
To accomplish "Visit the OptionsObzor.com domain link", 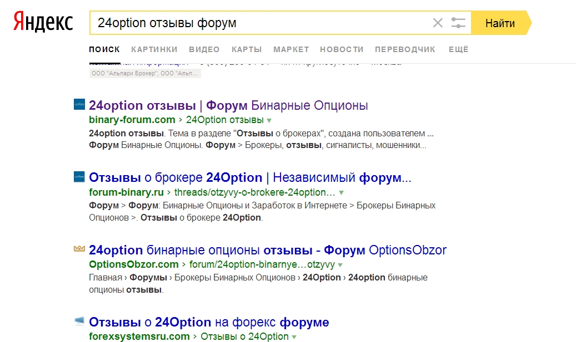I will pos(134,264).
